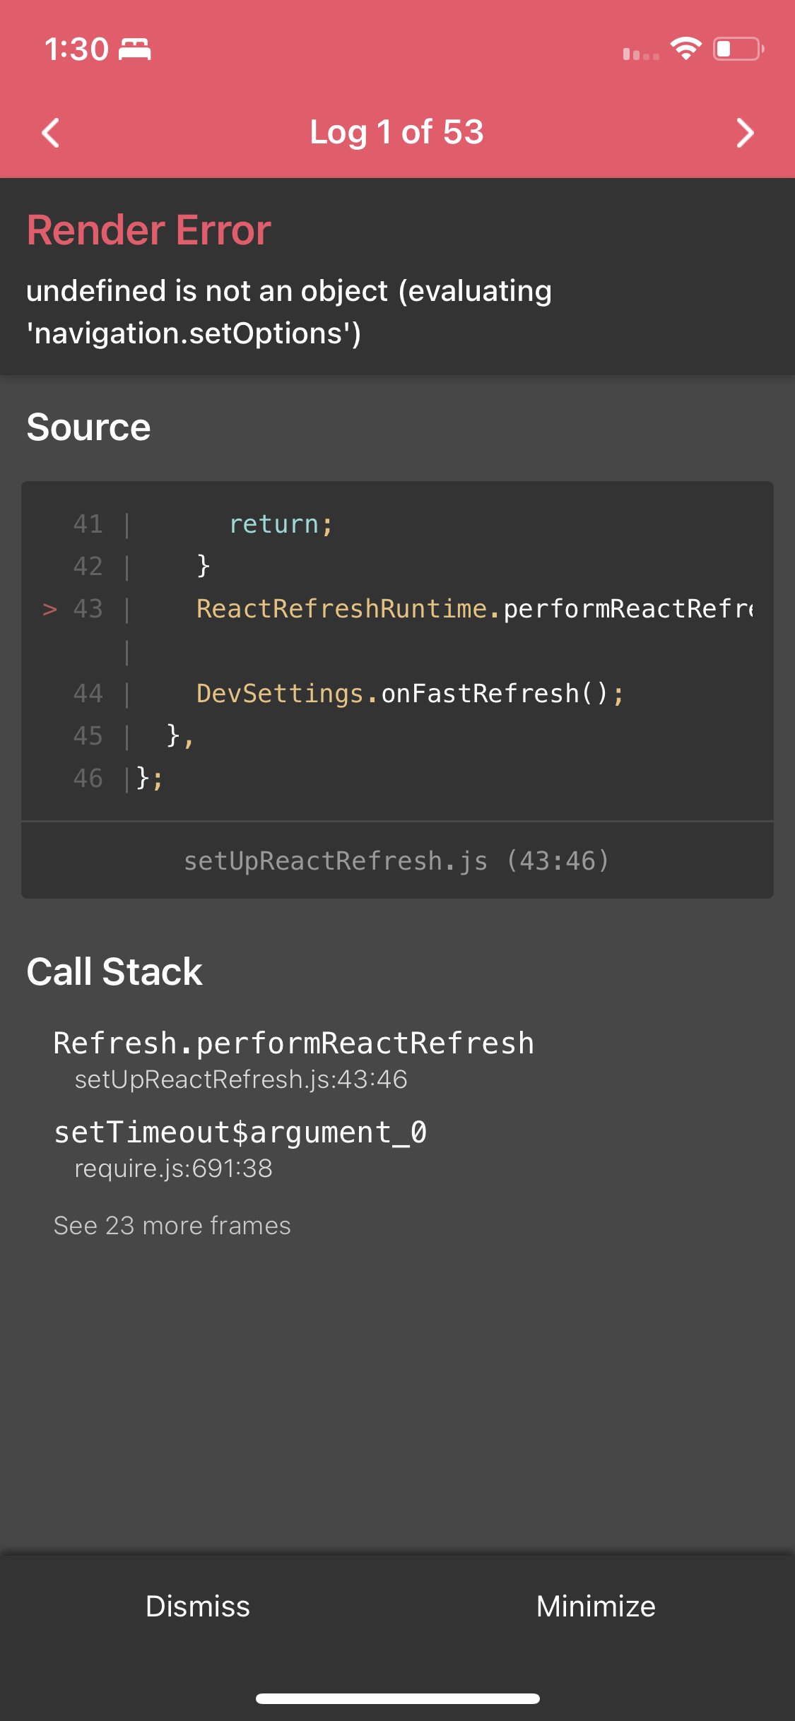Tap the sleep focus bed icon
795x1721 pixels.
pos(134,49)
